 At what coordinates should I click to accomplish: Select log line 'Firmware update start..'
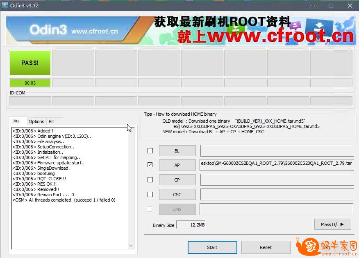coord(48,163)
